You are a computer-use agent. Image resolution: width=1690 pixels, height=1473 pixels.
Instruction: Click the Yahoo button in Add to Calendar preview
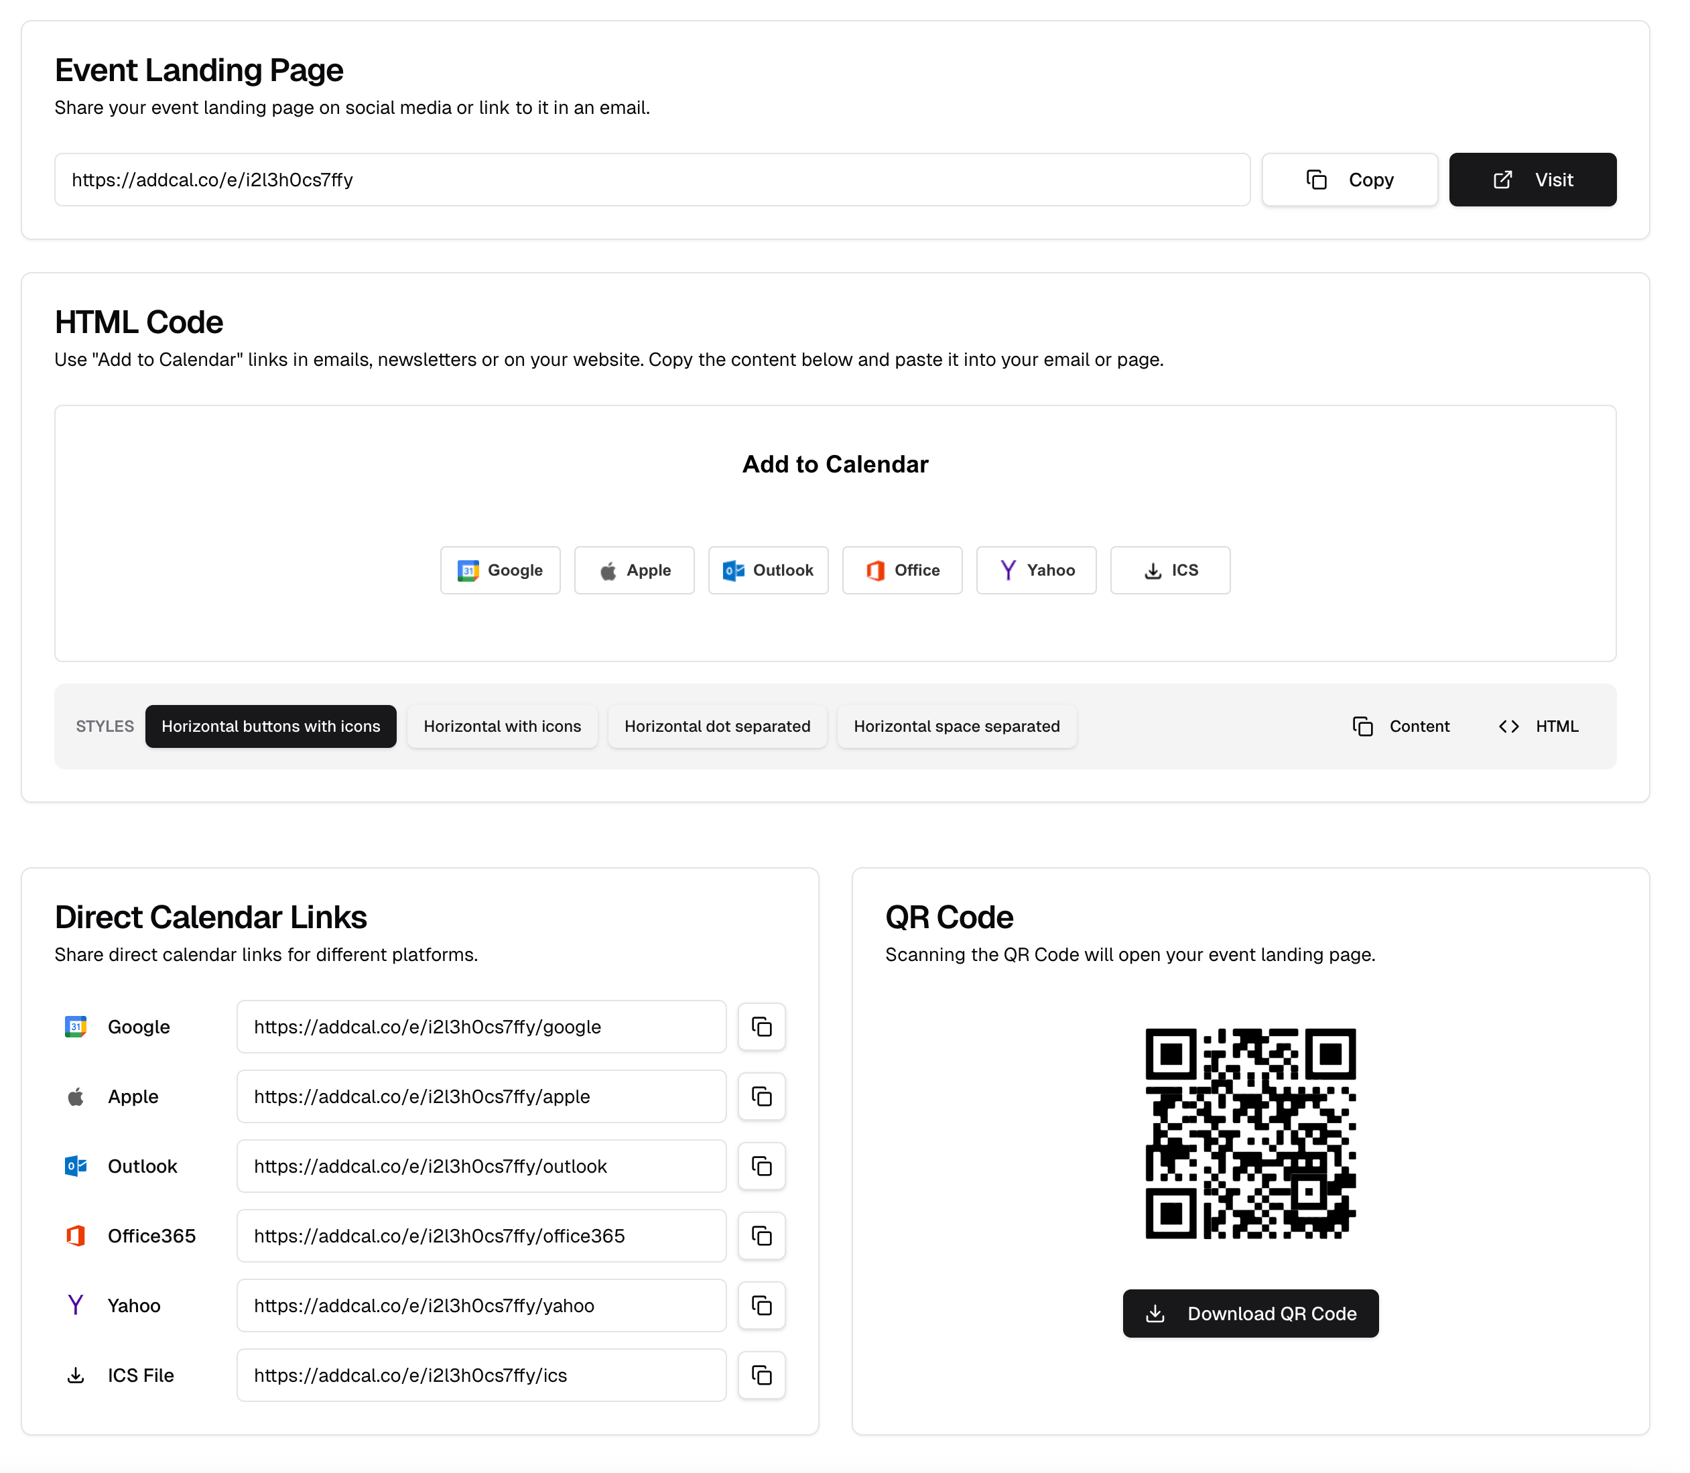coord(1037,570)
